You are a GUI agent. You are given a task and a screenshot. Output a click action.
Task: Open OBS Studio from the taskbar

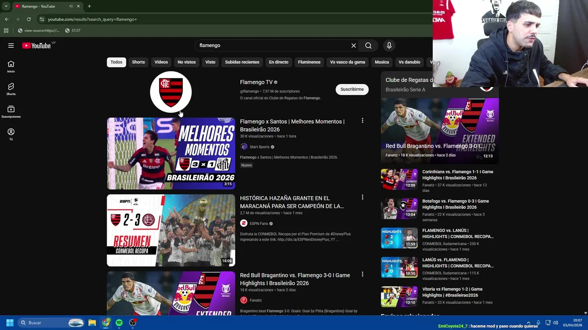coord(133,323)
